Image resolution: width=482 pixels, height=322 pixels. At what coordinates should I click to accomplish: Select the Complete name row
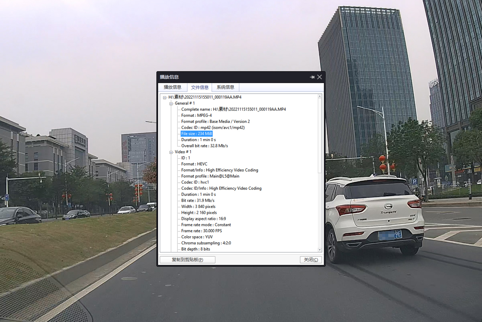[x=233, y=109]
